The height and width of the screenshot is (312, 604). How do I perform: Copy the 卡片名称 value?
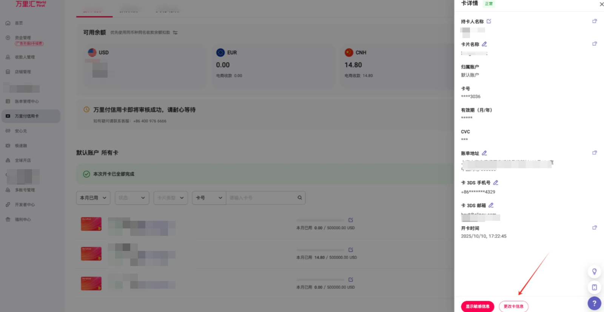pos(595,44)
